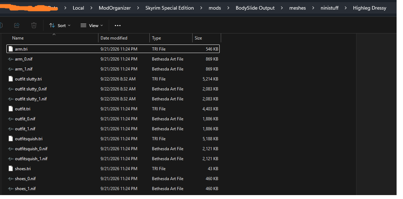Open the Sort dropdown menu
The height and width of the screenshot is (199, 403).
(60, 25)
